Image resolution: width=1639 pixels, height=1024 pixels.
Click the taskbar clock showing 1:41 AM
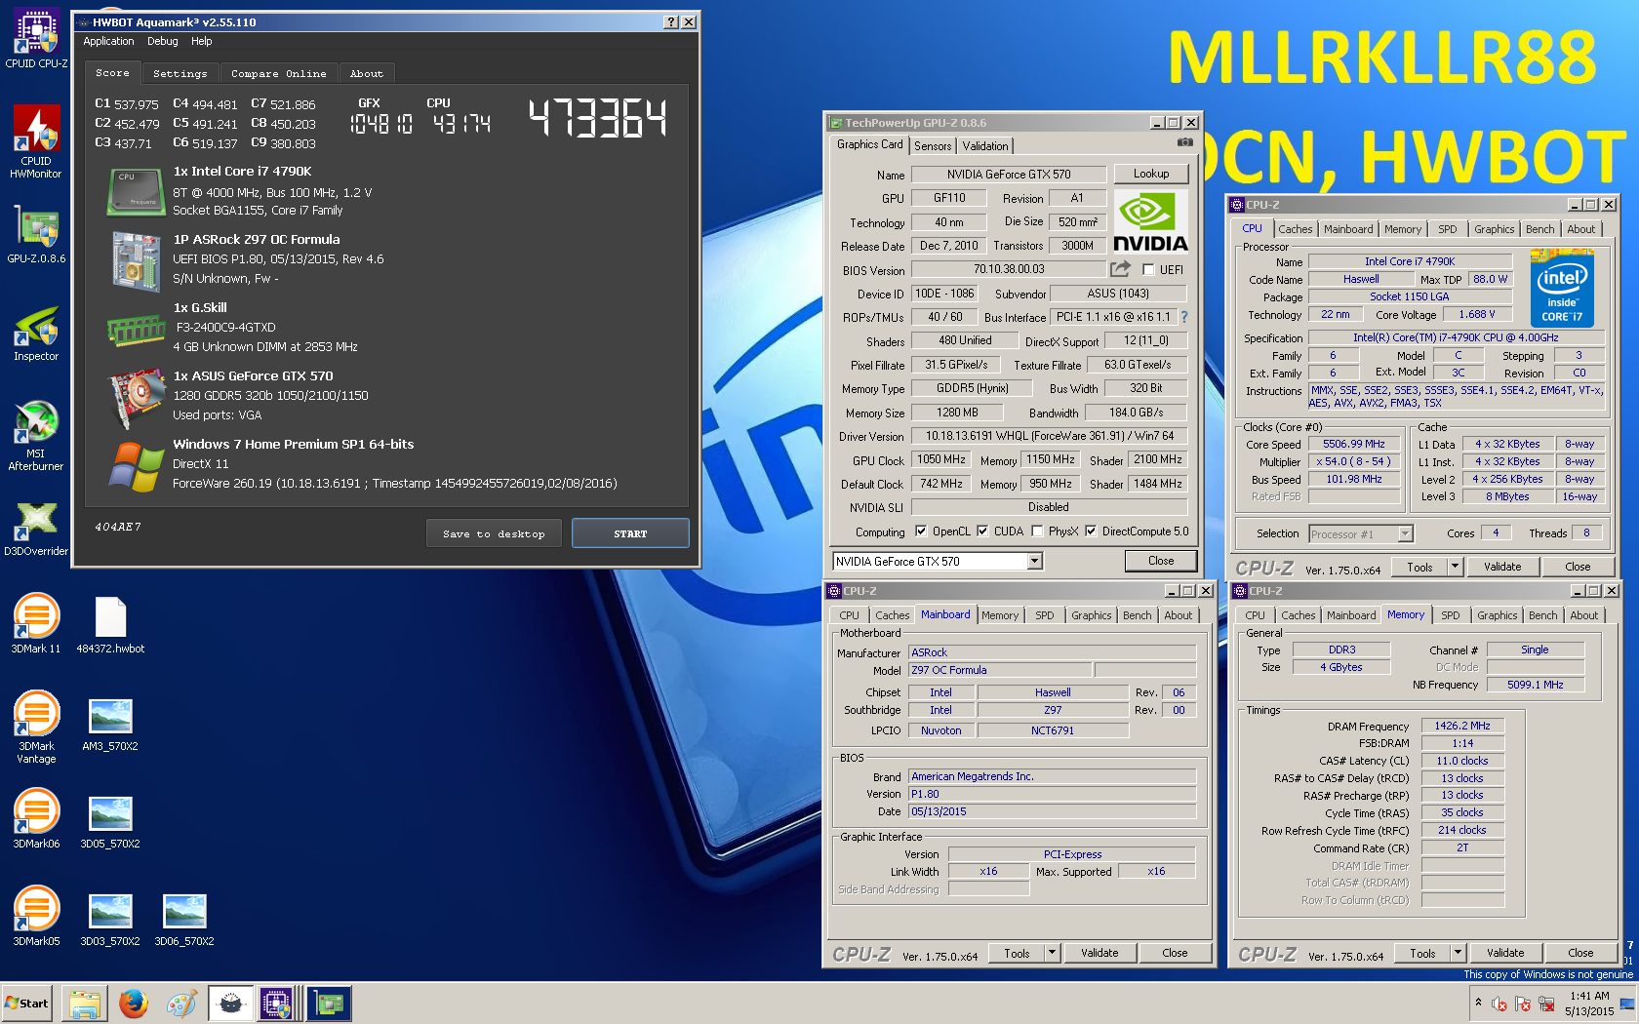1589,1004
